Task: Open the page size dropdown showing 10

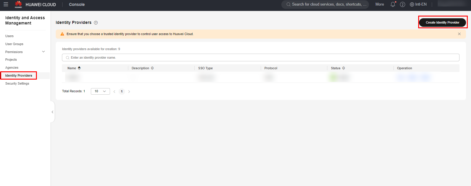Action: point(100,91)
